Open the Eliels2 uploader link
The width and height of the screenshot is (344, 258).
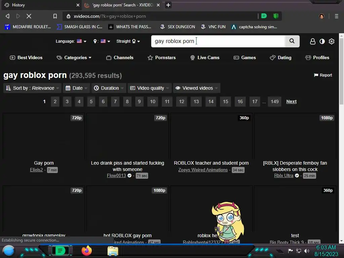pos(36,170)
